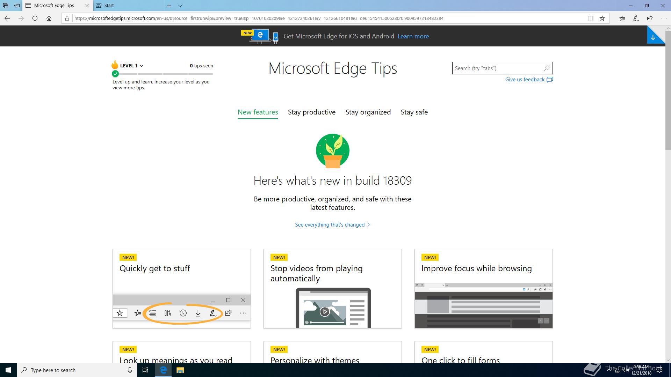The width and height of the screenshot is (671, 377).
Task: Add notes with pen icon
Action: click(636, 19)
